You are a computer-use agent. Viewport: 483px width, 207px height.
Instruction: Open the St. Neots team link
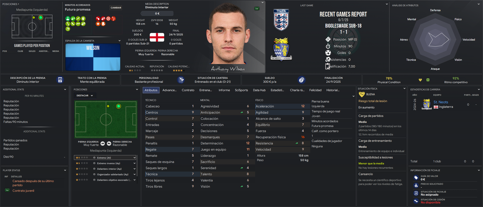coord(441,102)
